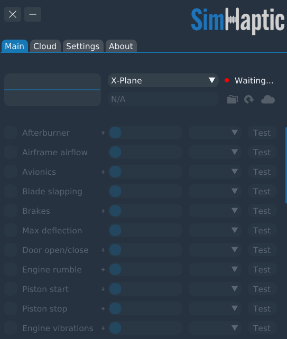
Task: Click the plus icon next to Engine rumble
Action: 103,270
